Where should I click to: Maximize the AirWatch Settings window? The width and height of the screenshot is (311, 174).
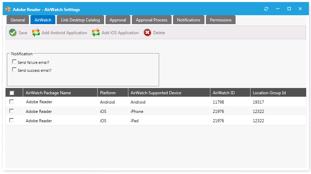(x=289, y=9)
